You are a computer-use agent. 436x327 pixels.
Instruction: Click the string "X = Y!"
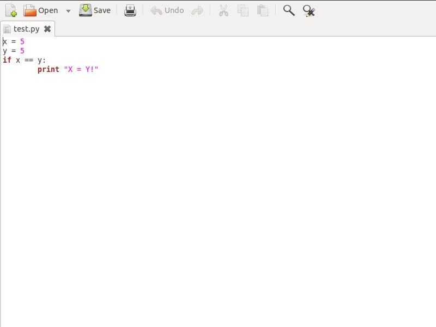[x=81, y=69]
